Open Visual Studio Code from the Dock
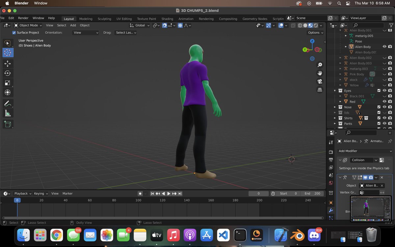 point(223,235)
